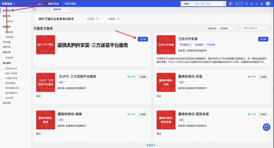Open the help question-mark icon in header

[x=246, y=4]
